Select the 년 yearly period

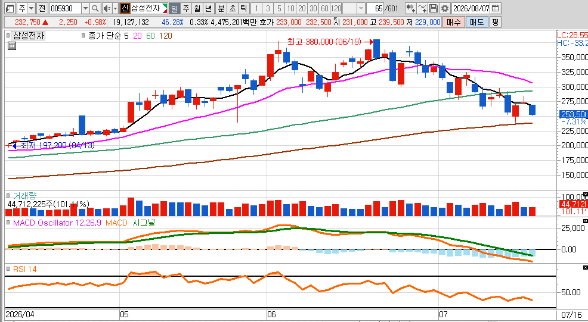point(209,8)
